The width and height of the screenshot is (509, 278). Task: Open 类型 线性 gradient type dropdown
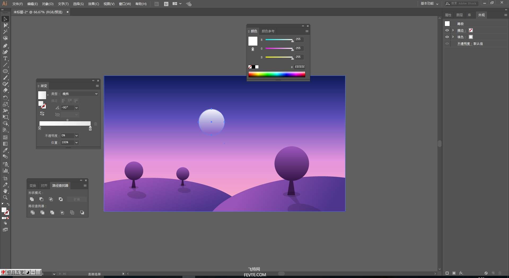pos(80,94)
